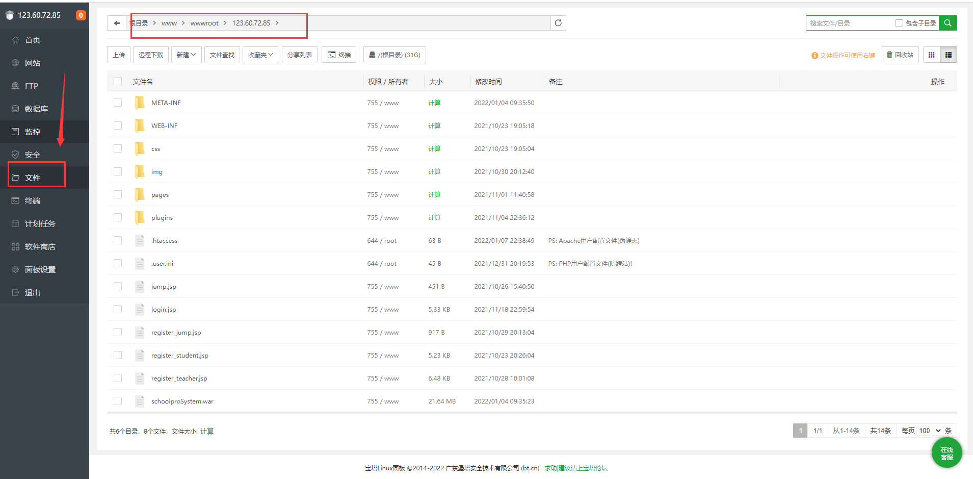Image resolution: width=973 pixels, height=479 pixels.
Task: Open 数据库 (Database) in the sidebar
Action: click(x=44, y=109)
